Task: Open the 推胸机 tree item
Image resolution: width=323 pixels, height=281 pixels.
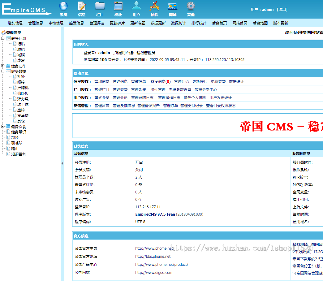Action: click(23, 88)
